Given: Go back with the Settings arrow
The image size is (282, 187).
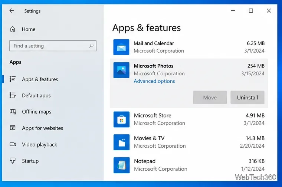Looking at the screenshot, I should click(12, 11).
